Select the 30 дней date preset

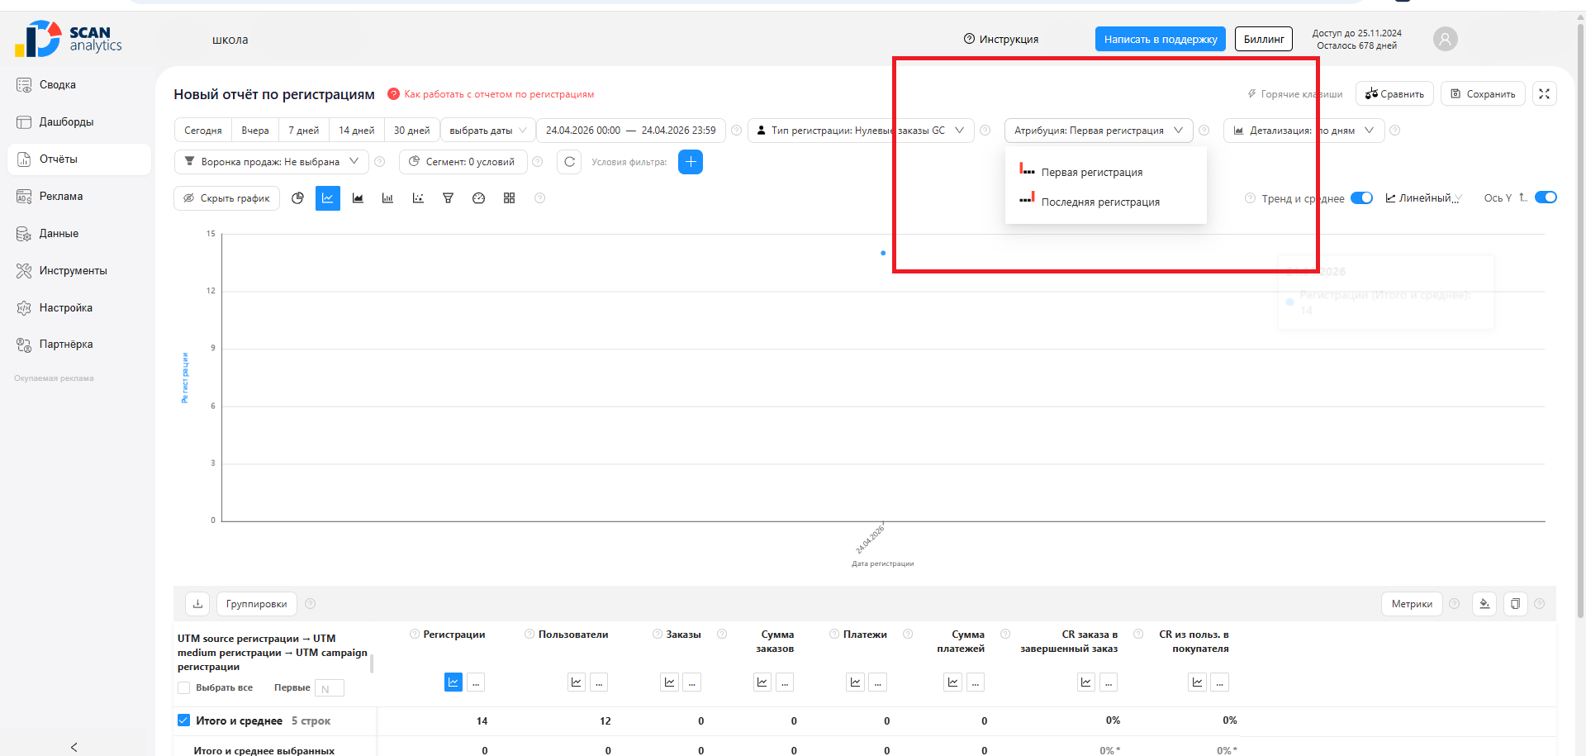pyautogui.click(x=412, y=131)
